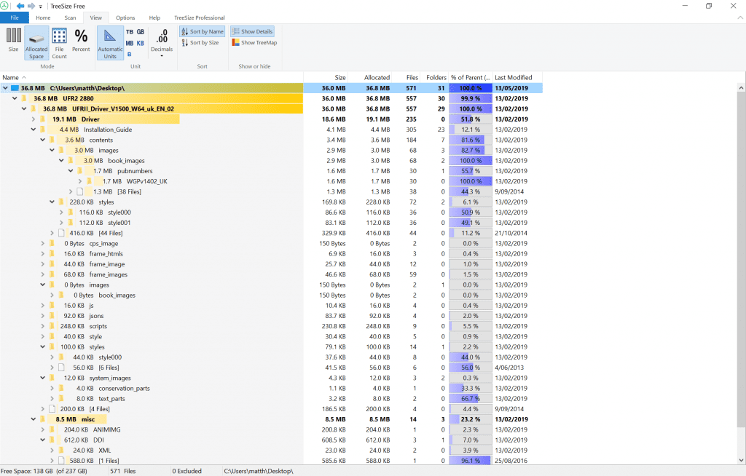Click the scrollbar up arrow
This screenshot has width=746, height=476.
point(741,88)
